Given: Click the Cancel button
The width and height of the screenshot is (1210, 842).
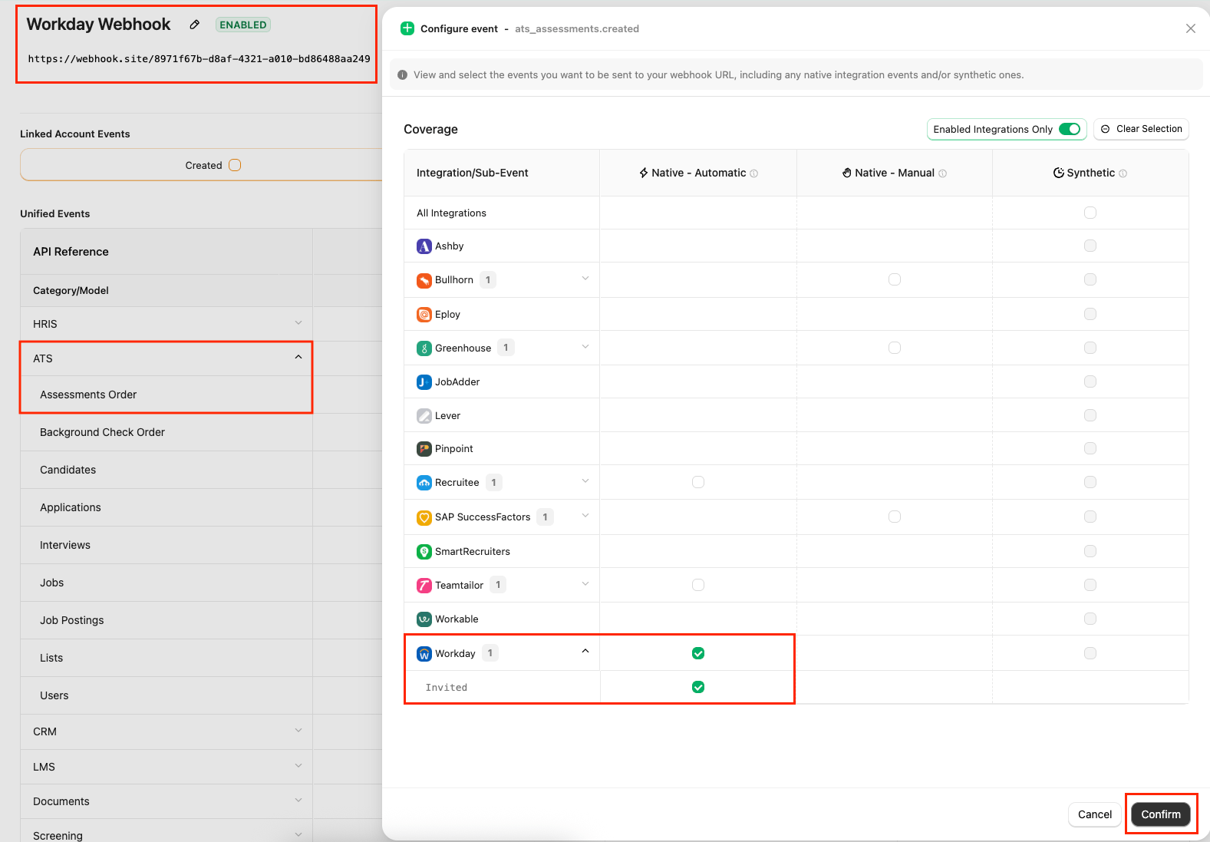Looking at the screenshot, I should 1094,814.
